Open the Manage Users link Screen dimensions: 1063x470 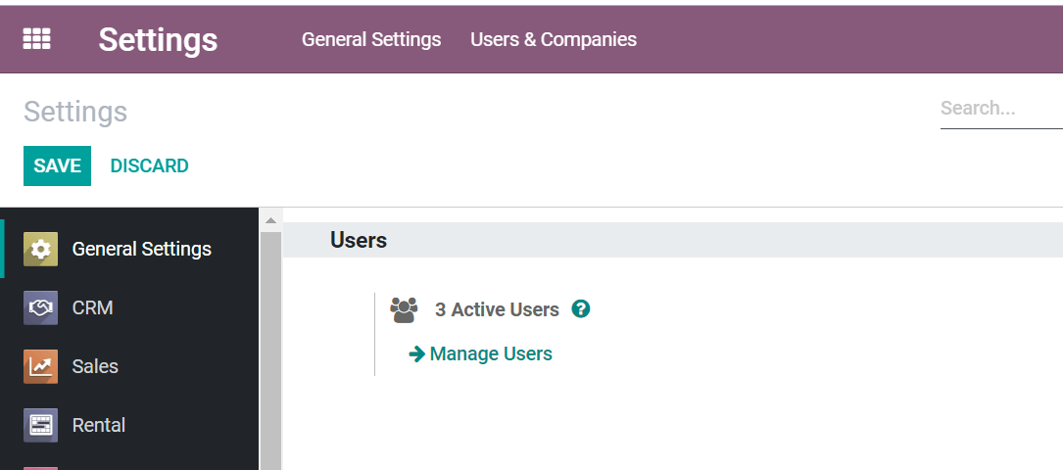pyautogui.click(x=481, y=353)
